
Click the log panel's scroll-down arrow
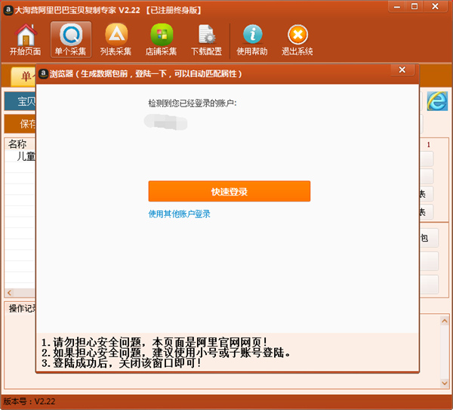coord(442,384)
